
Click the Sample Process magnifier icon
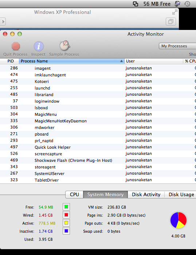pyautogui.click(x=65, y=46)
